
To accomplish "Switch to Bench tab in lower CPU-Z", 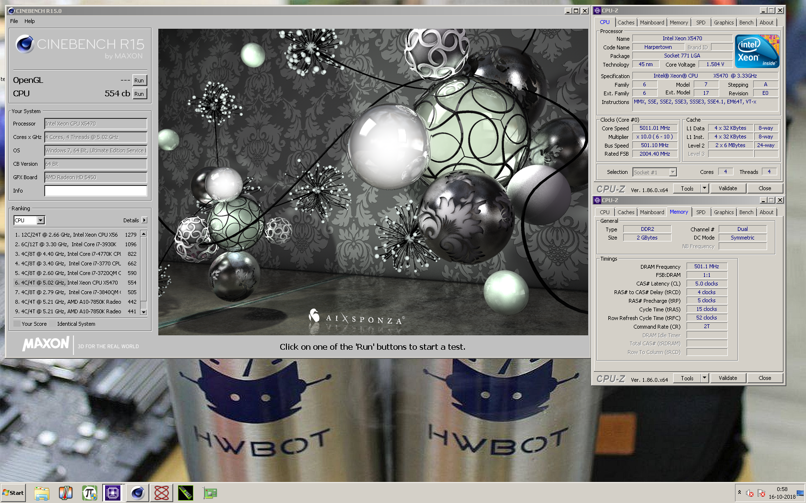I will [746, 212].
